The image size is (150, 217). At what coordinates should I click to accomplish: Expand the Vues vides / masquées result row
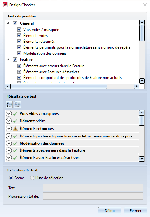9,114
